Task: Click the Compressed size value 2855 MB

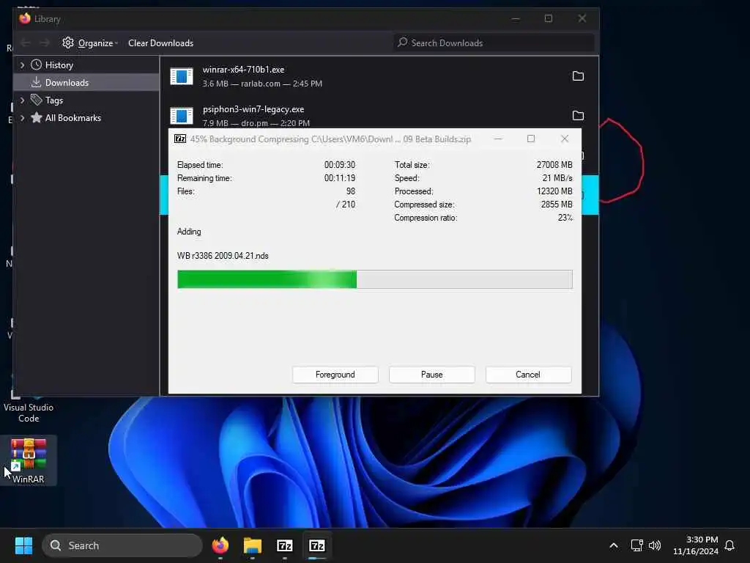Action: click(557, 205)
